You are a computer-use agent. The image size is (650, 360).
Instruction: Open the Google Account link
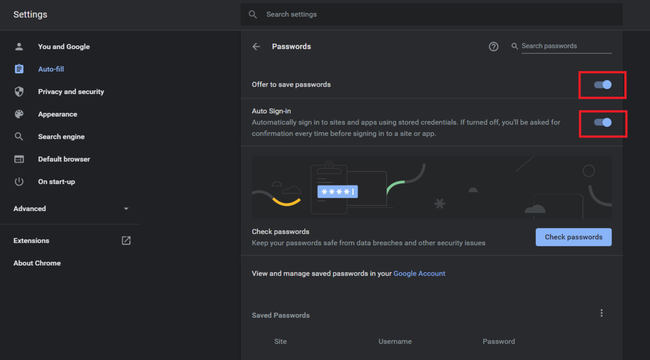[419, 273]
